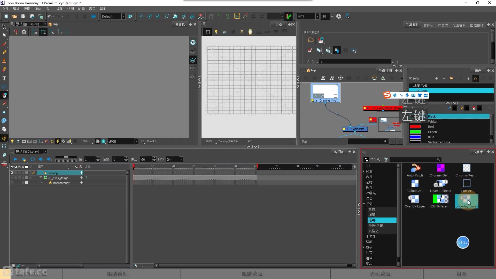Click the Composite node in Node View
496x279 pixels.
click(x=355, y=129)
